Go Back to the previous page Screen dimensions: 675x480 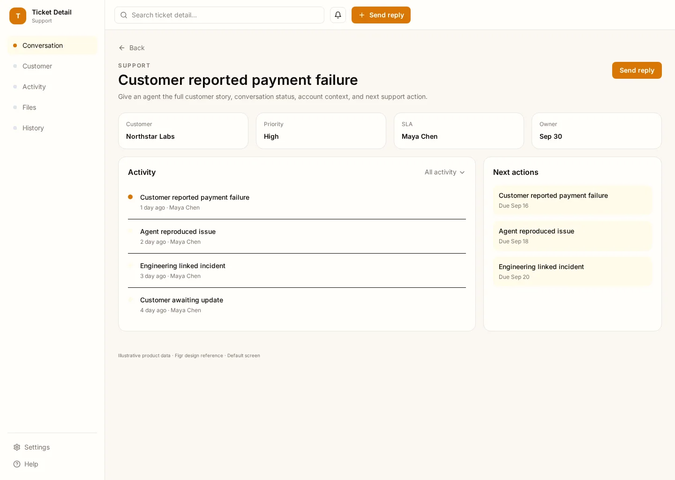tap(132, 48)
